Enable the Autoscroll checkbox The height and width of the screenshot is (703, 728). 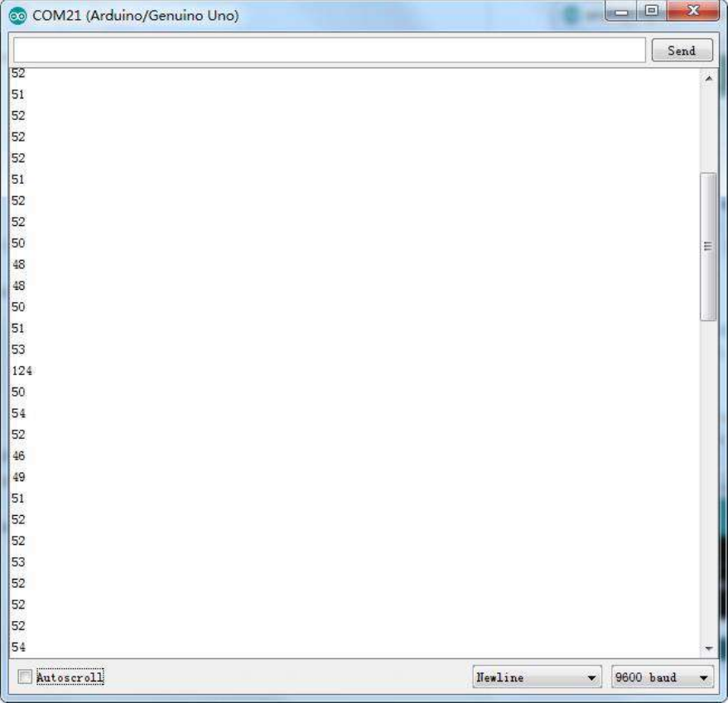pyautogui.click(x=25, y=677)
